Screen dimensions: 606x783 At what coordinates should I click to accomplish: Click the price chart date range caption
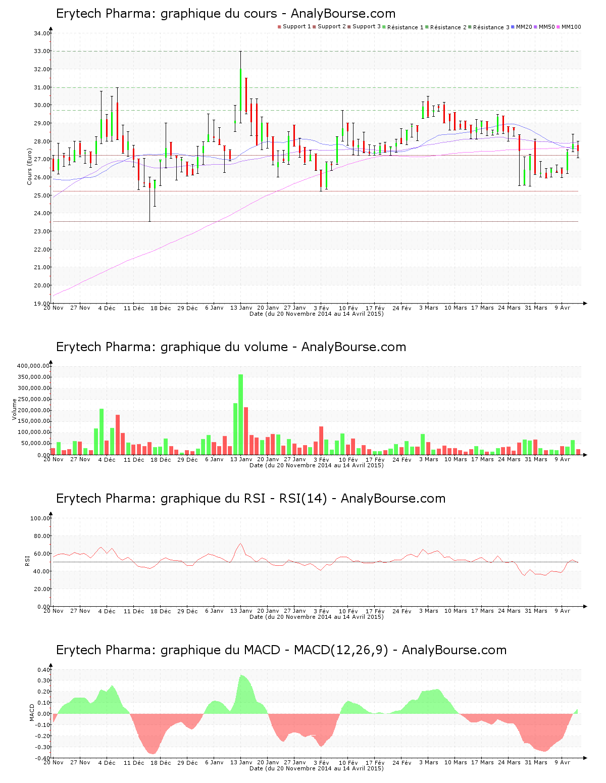[x=317, y=314]
